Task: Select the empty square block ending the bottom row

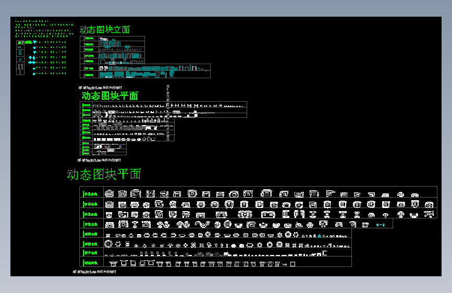Action: point(292,264)
